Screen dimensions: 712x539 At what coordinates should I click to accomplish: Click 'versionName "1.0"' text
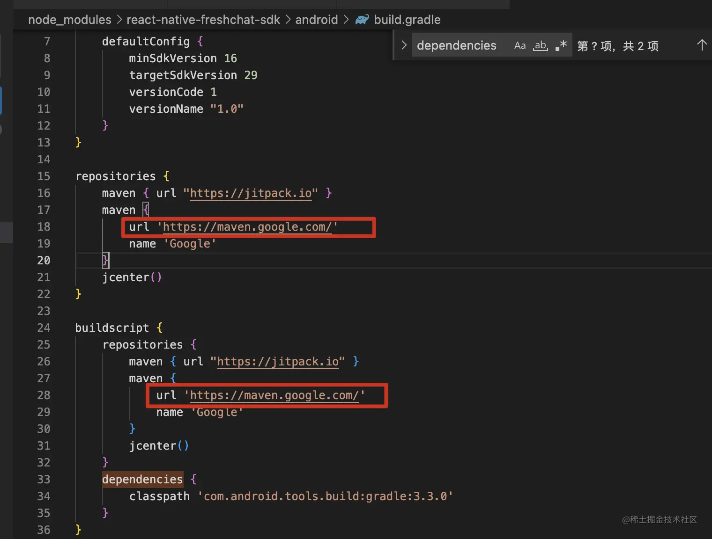point(186,109)
